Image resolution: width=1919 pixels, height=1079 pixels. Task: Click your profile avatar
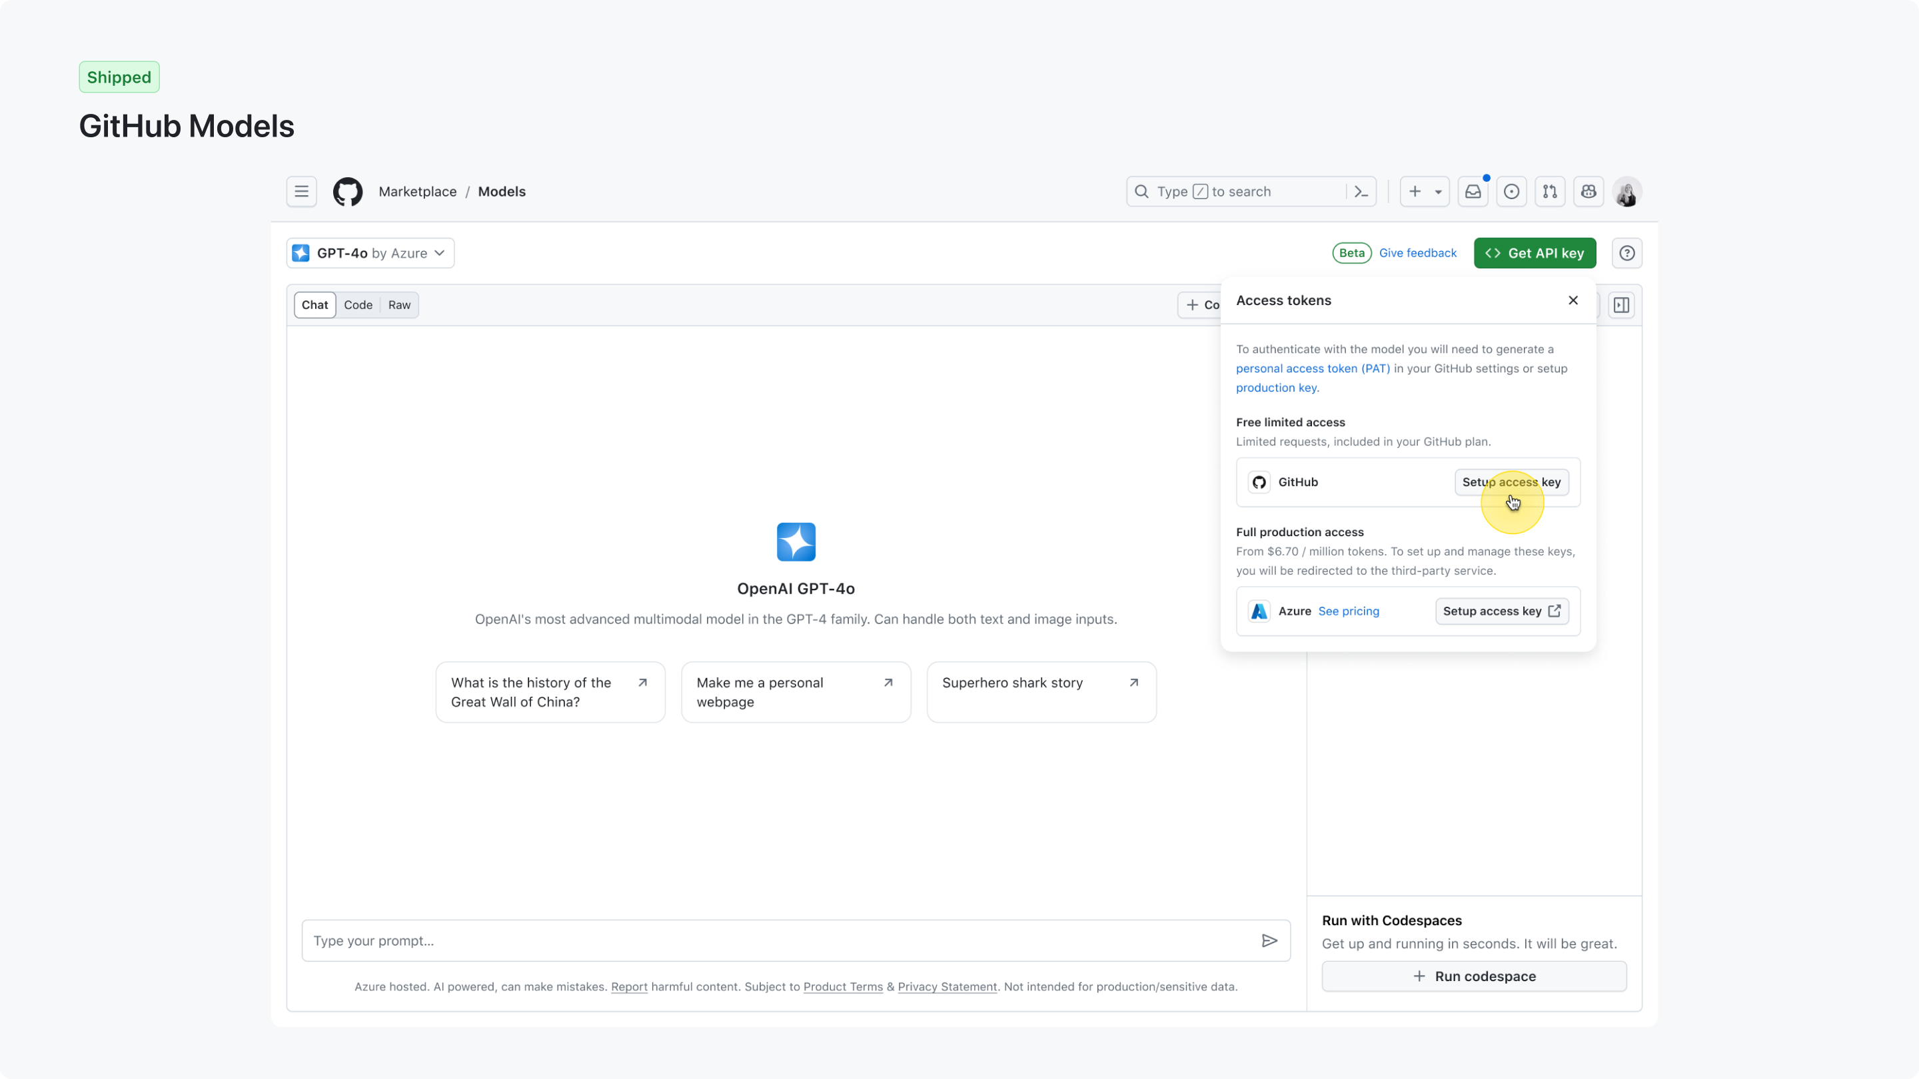(1628, 191)
